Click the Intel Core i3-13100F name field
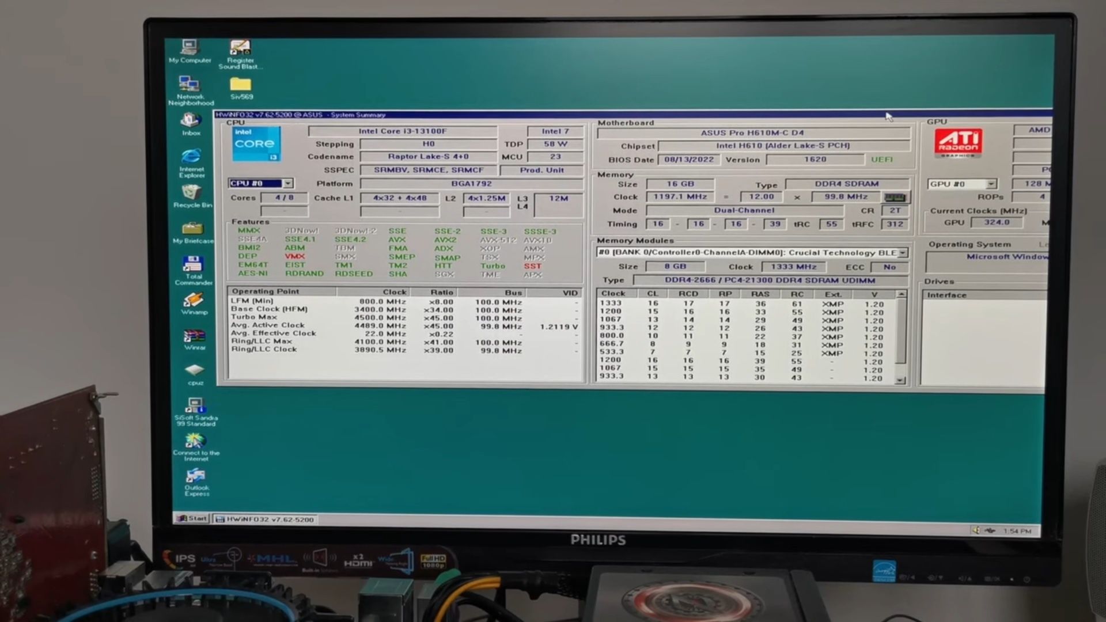This screenshot has height=622, width=1106. point(403,131)
